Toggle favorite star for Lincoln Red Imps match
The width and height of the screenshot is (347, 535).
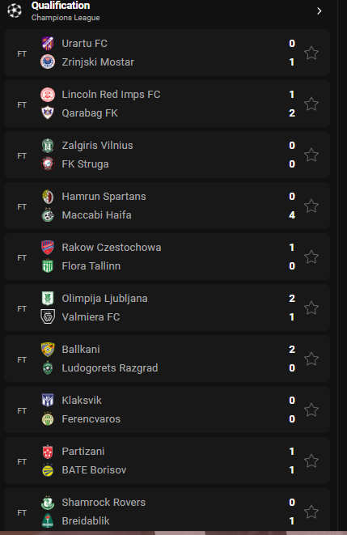click(x=311, y=104)
